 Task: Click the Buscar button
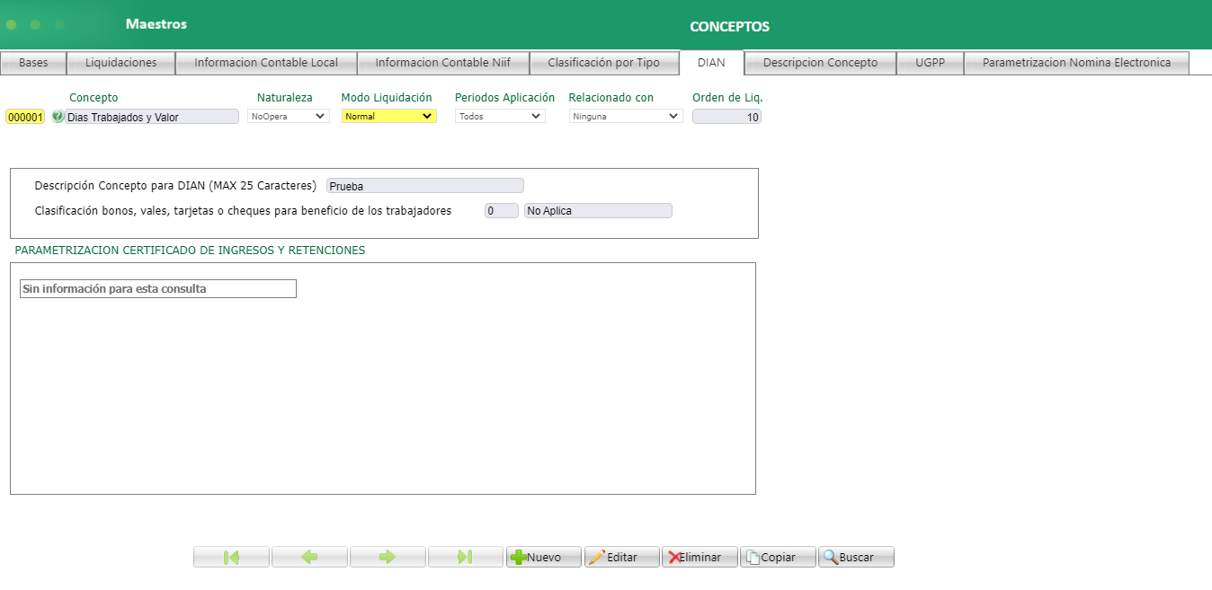click(856, 557)
